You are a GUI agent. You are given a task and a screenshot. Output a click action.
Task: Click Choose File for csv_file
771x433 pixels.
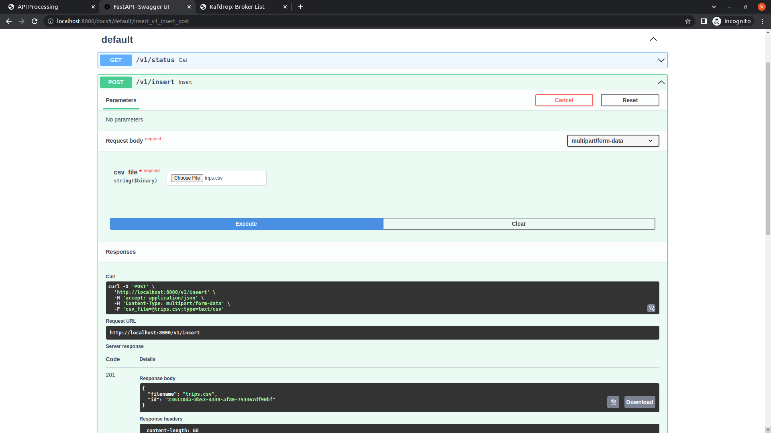(187, 178)
